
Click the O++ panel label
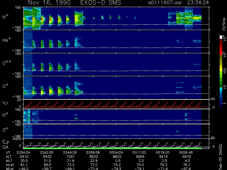click(x=7, y=63)
